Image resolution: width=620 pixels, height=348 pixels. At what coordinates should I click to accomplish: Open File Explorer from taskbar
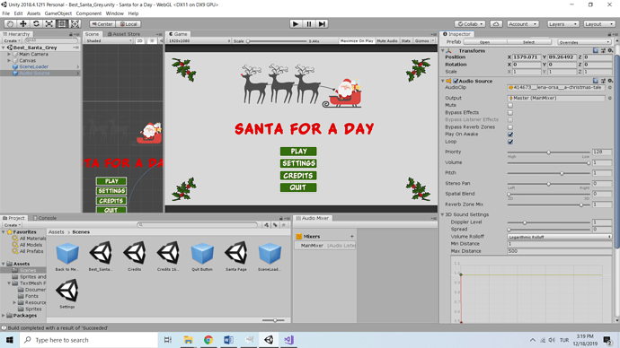[188, 340]
